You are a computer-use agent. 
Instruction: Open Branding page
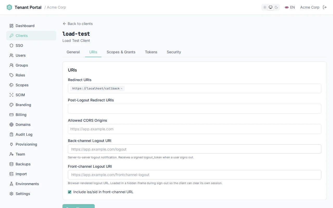coord(31,105)
